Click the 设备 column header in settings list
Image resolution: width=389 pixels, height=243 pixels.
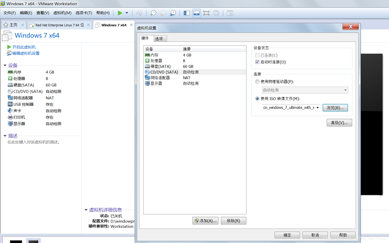163,49
